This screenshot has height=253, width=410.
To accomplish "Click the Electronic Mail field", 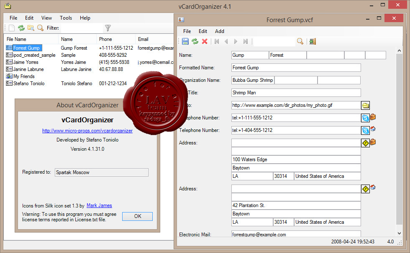I will click(296, 234).
